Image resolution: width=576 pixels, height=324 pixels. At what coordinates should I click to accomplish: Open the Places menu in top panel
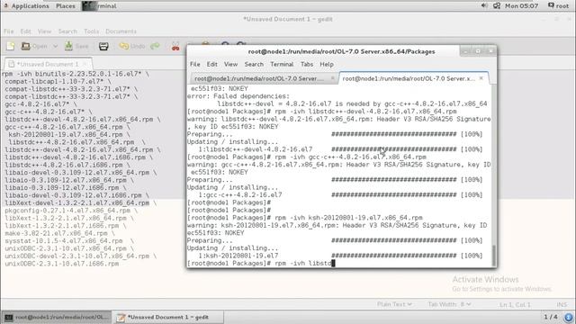(66, 6)
